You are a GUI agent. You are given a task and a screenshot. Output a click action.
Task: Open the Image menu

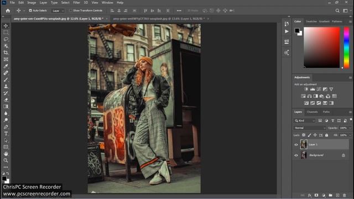pos(32,3)
